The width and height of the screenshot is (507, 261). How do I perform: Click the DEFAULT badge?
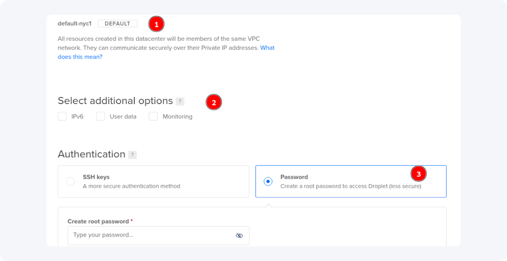click(x=117, y=24)
